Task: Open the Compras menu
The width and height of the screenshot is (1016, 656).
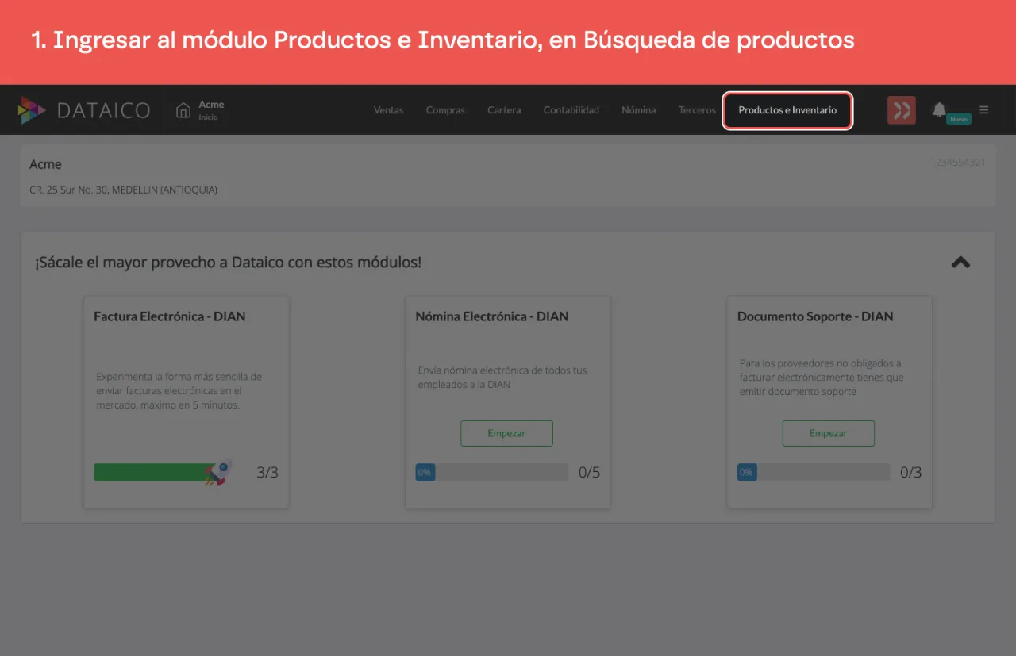Action: (445, 110)
